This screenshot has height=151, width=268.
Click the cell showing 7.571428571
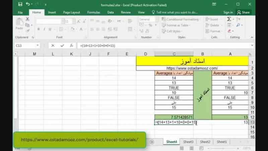(x=174, y=117)
